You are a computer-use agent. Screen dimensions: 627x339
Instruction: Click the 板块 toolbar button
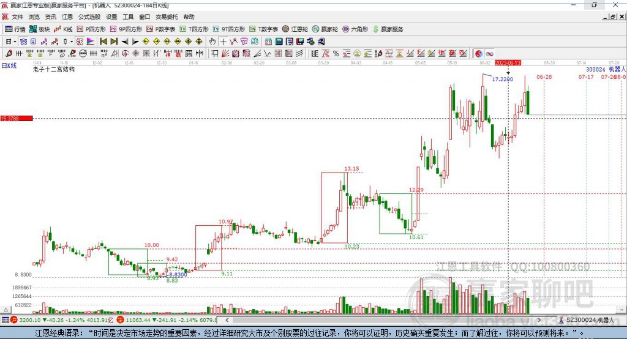click(40, 29)
